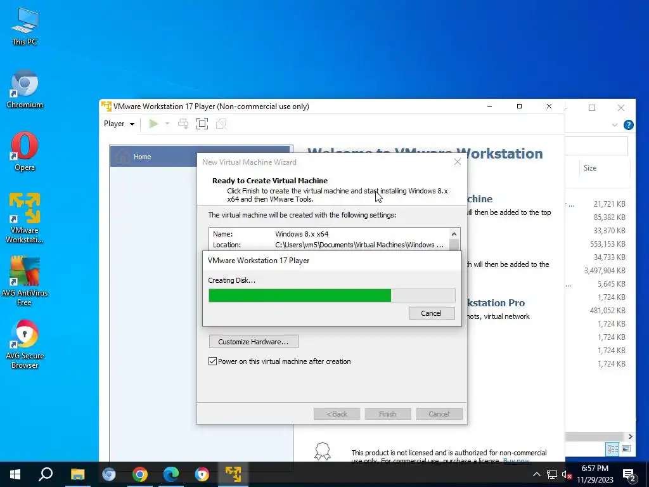Select the Home tab in VMware library
Image resolution: width=649 pixels, height=487 pixels.
tap(201, 157)
